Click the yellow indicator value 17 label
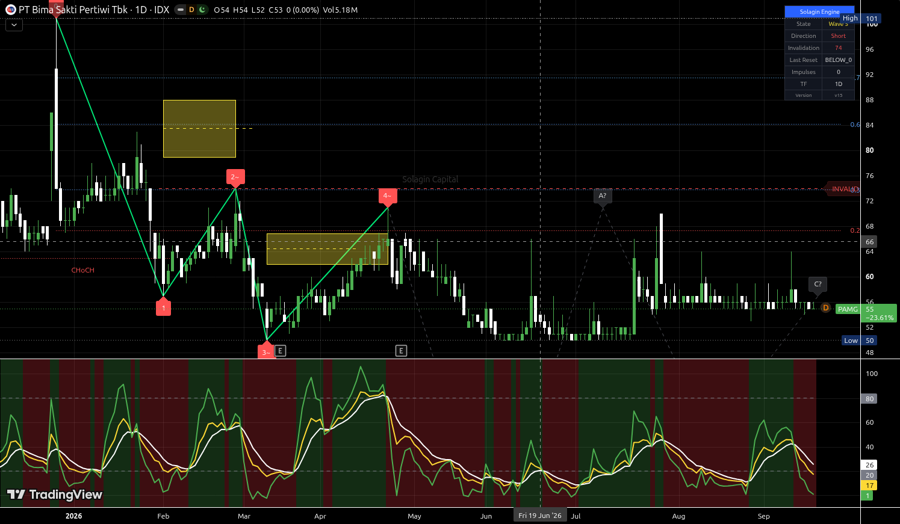 869,485
